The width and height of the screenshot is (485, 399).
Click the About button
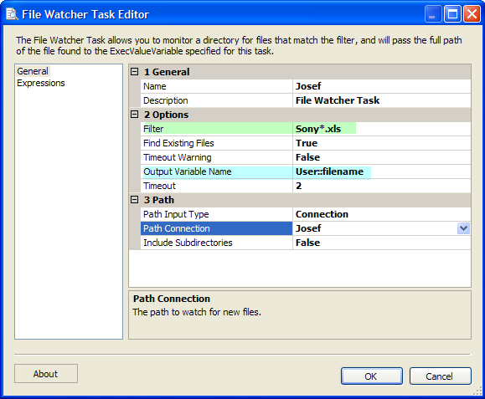46,374
